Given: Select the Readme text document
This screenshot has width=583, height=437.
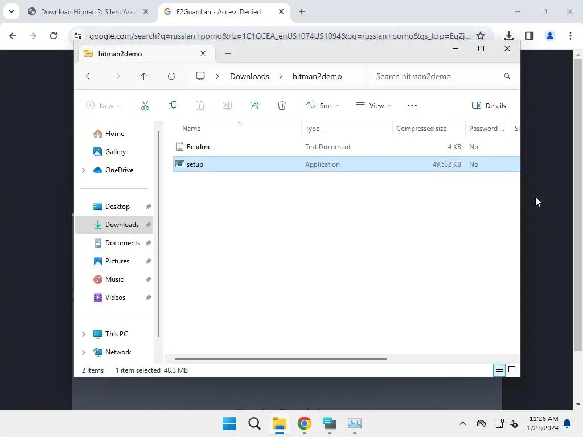Looking at the screenshot, I should point(347,146).
